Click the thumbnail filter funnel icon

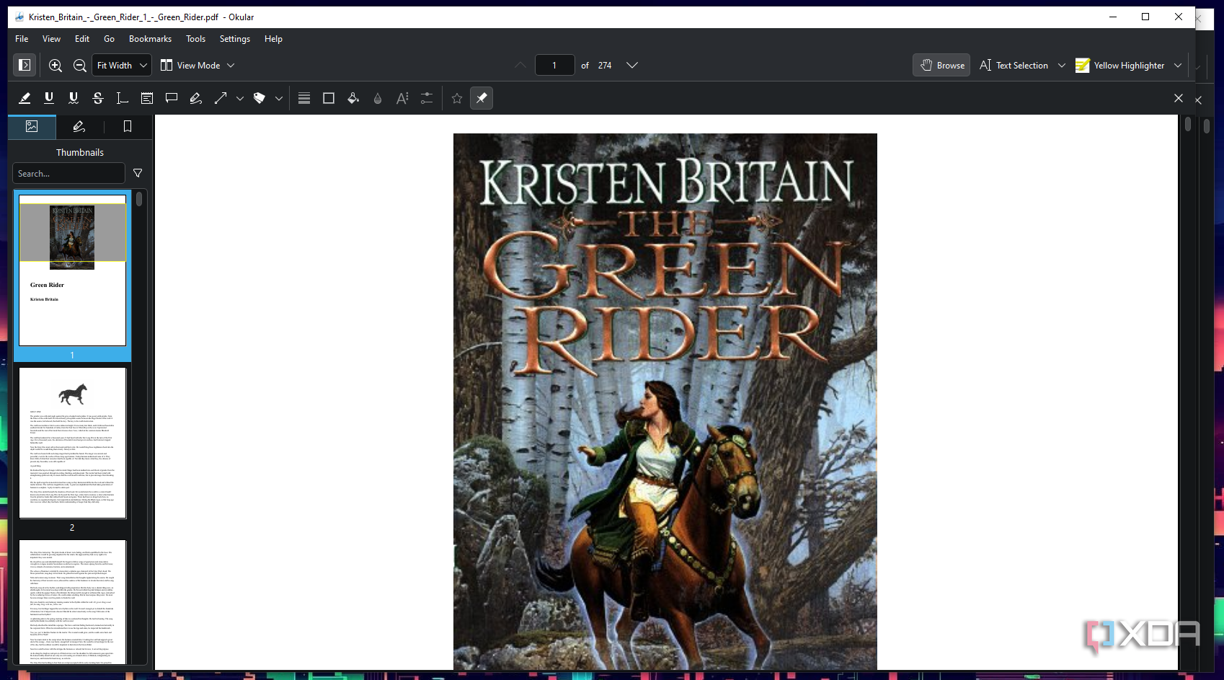pos(138,173)
